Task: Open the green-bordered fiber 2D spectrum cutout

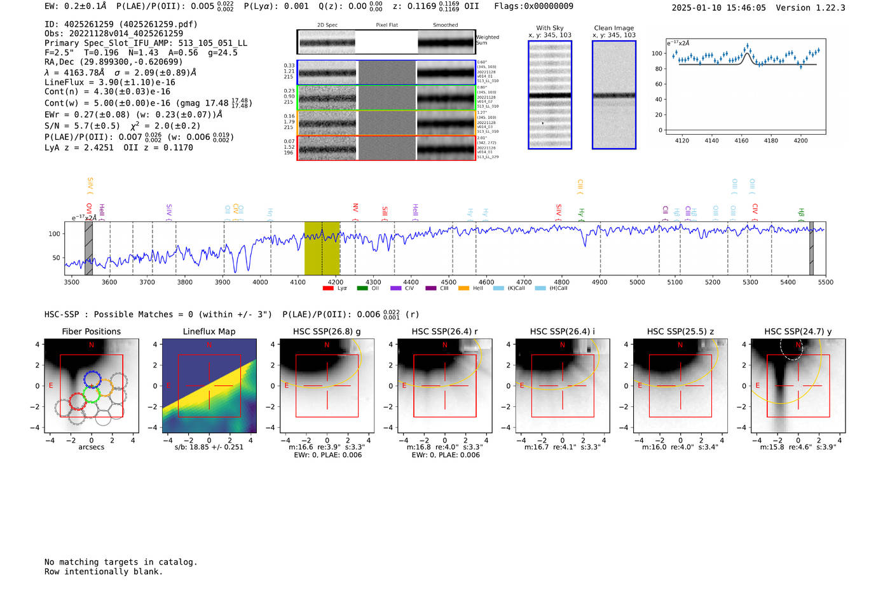Action: click(x=327, y=98)
